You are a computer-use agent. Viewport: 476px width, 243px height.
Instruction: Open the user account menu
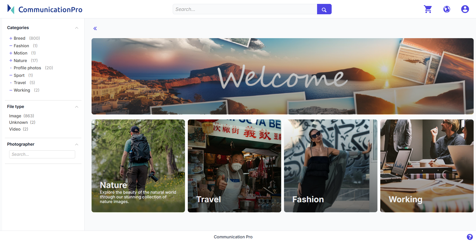pyautogui.click(x=465, y=9)
